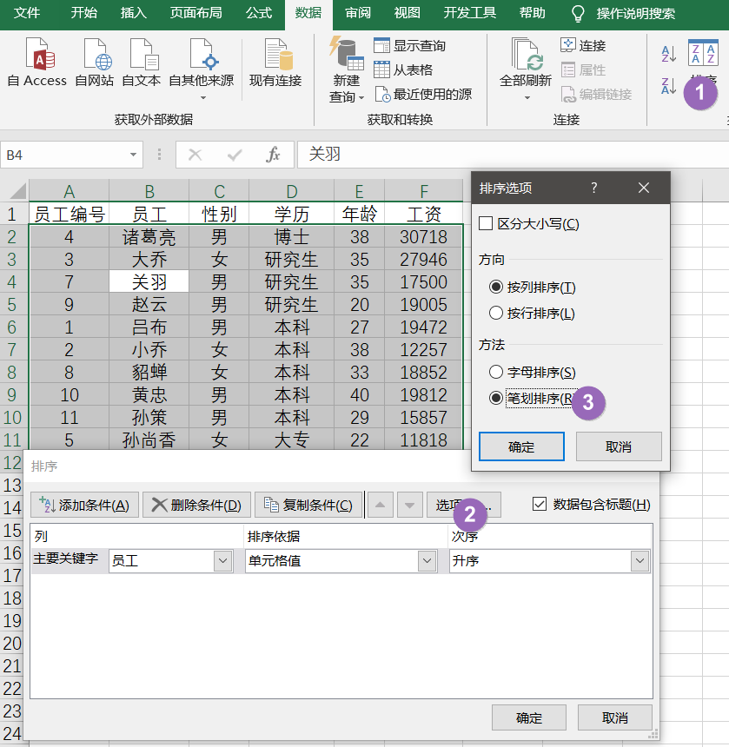The image size is (729, 747).
Task: Expand the sort on (单元格值) dropdown
Action: [427, 561]
